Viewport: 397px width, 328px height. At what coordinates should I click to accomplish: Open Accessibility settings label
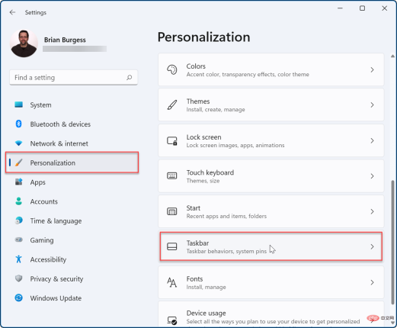click(x=48, y=259)
